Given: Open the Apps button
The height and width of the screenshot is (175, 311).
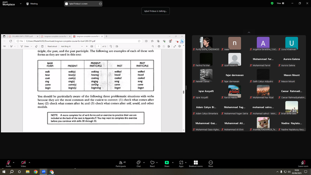Looking at the screenshot, I should (x=181, y=164).
